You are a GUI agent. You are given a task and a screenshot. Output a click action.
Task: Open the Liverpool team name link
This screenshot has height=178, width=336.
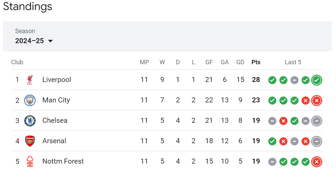click(x=56, y=80)
